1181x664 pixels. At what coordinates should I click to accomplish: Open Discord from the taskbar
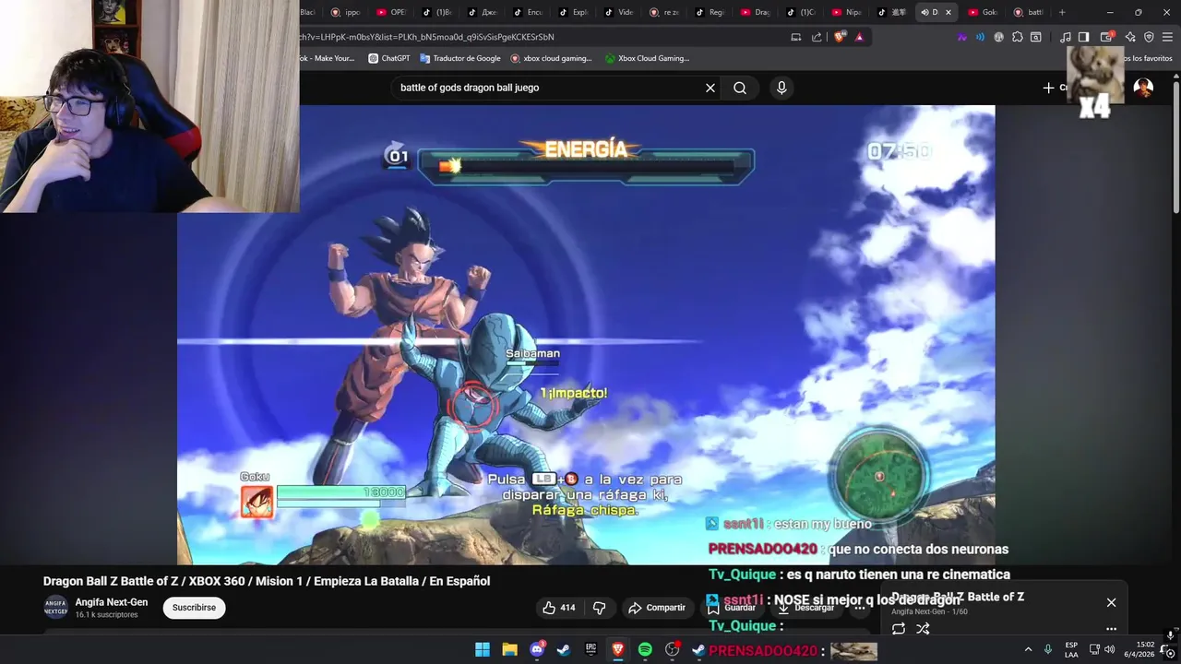tap(537, 650)
